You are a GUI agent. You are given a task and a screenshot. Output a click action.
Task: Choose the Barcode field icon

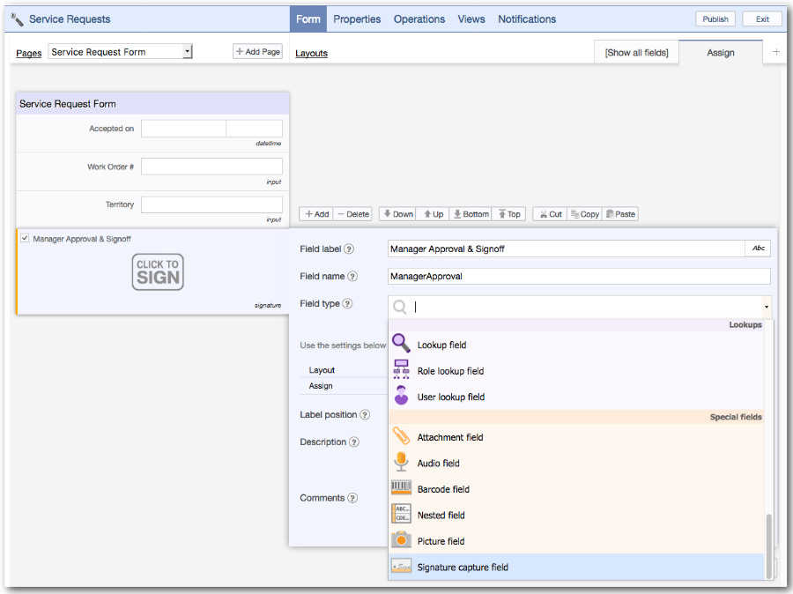(401, 487)
